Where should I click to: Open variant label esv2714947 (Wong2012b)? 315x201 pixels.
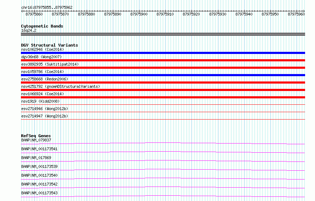click(x=45, y=116)
